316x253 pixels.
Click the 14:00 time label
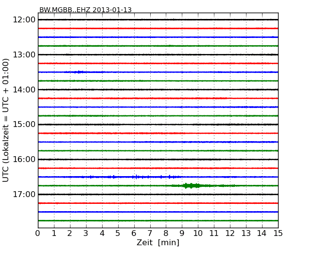(24, 90)
